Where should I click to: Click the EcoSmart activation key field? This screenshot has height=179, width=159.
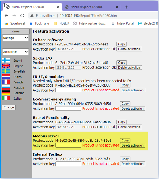[x=68, y=109]
